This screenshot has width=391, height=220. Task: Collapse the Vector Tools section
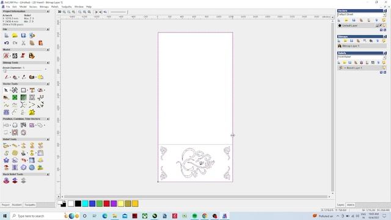(x=48, y=84)
